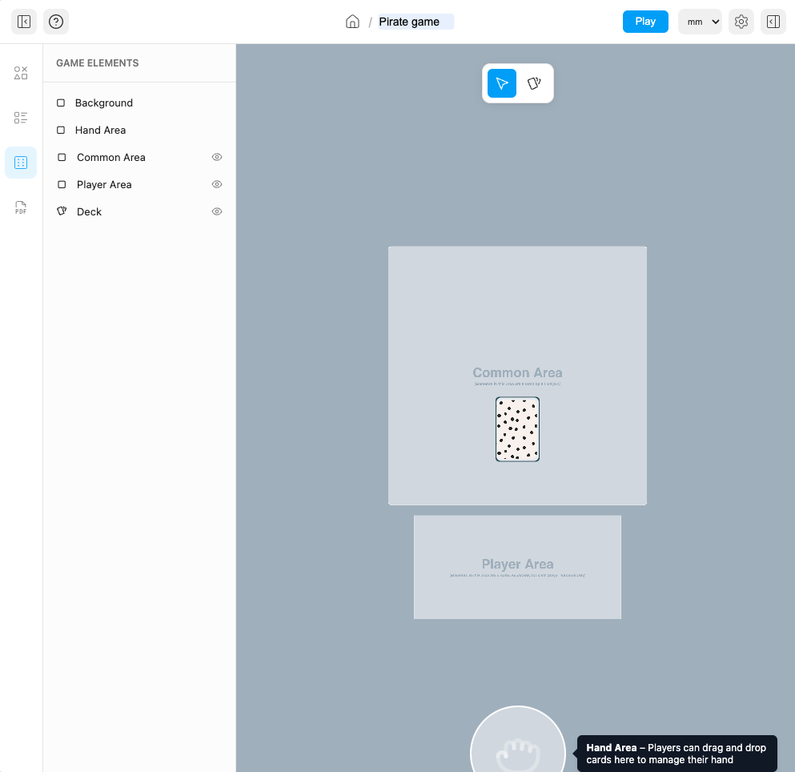795x772 pixels.
Task: Open the help question mark icon
Action: point(56,22)
